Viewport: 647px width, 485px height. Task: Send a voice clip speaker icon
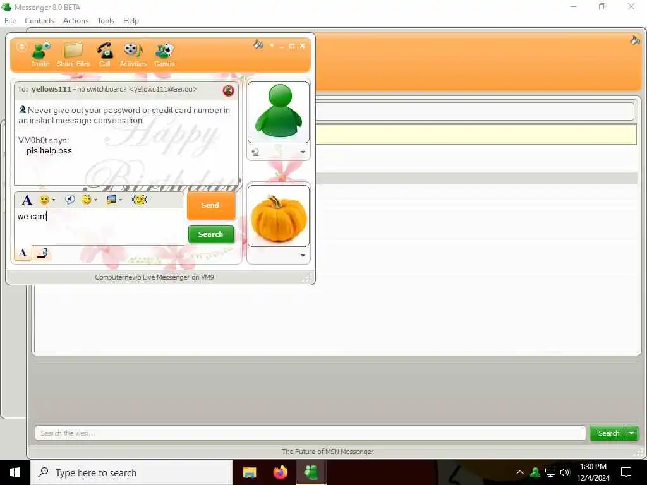click(x=70, y=200)
